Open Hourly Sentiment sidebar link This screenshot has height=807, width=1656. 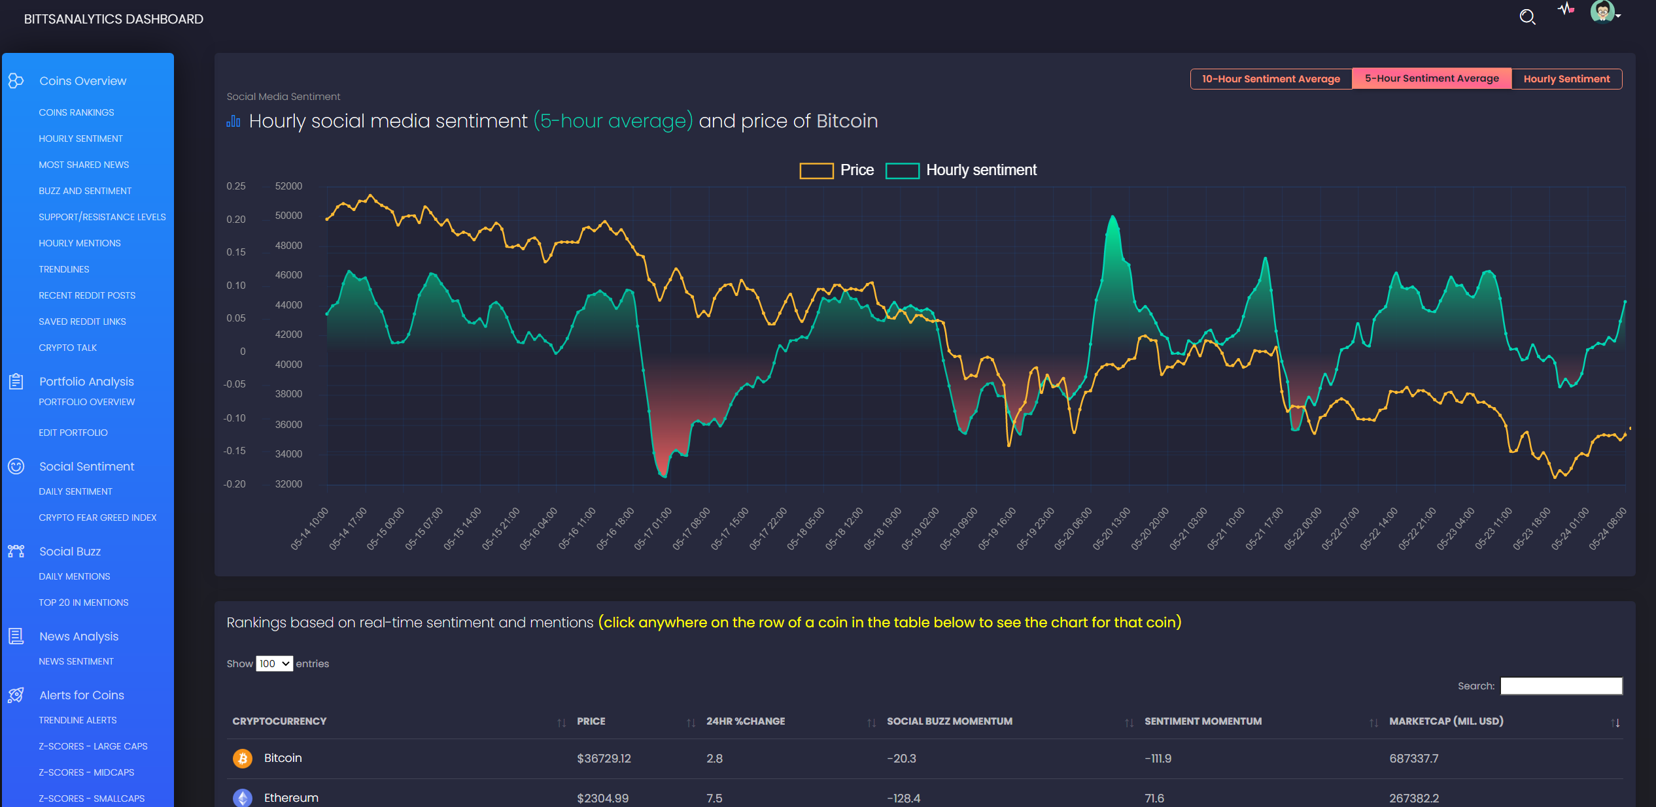[x=80, y=139]
